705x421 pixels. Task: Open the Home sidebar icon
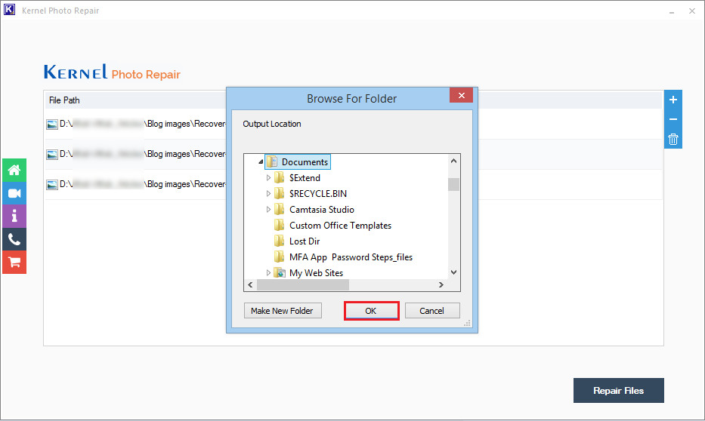click(14, 170)
